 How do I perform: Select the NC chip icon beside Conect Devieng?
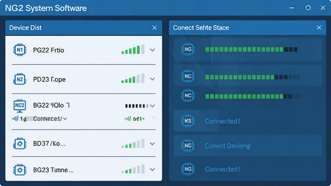click(188, 146)
